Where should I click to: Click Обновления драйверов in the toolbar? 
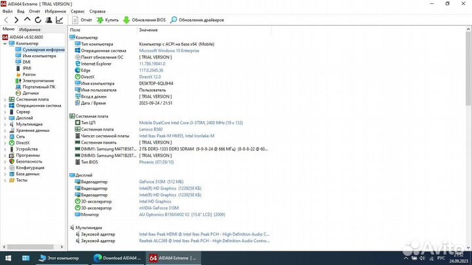(197, 20)
